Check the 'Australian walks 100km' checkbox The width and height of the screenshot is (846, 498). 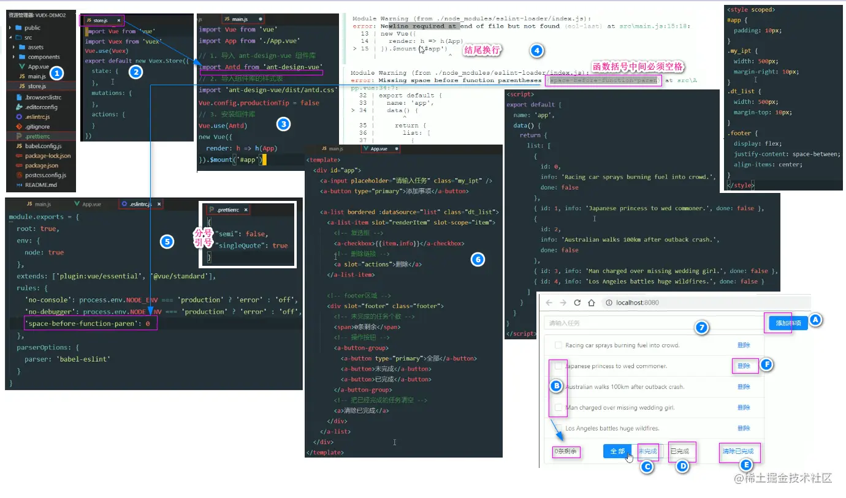[558, 387]
